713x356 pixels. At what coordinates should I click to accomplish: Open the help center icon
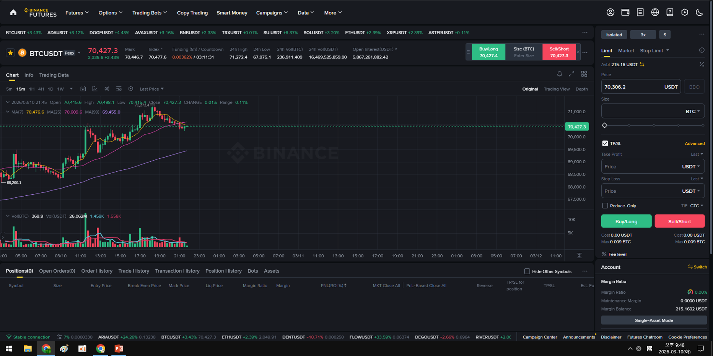(670, 12)
